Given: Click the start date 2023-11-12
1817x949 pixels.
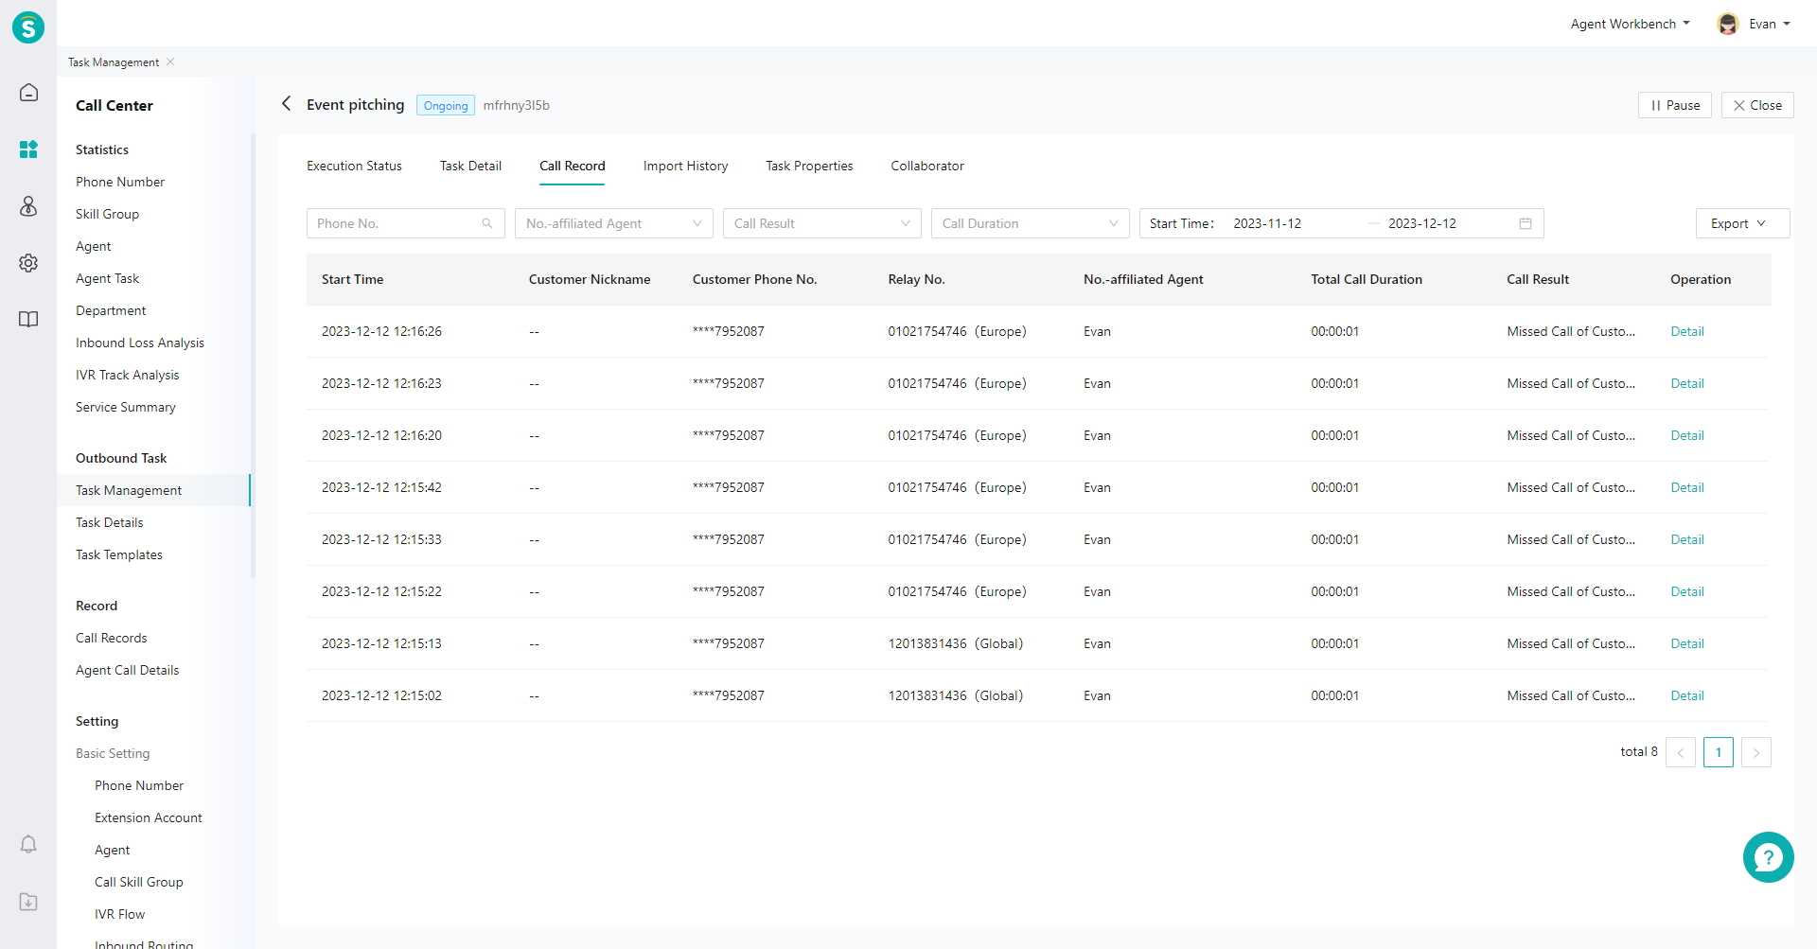Looking at the screenshot, I should (x=1267, y=223).
